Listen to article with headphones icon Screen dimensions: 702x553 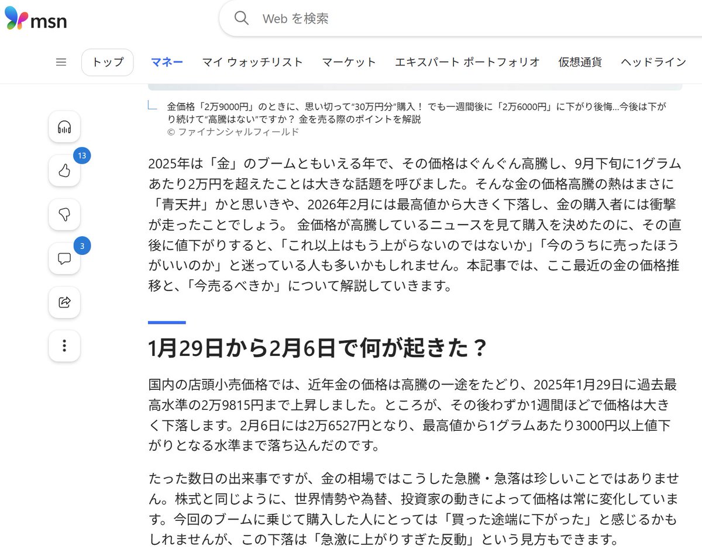tap(64, 127)
